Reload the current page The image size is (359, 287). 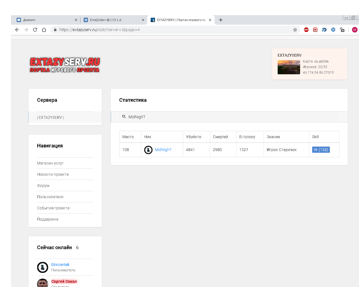pyautogui.click(x=35, y=30)
